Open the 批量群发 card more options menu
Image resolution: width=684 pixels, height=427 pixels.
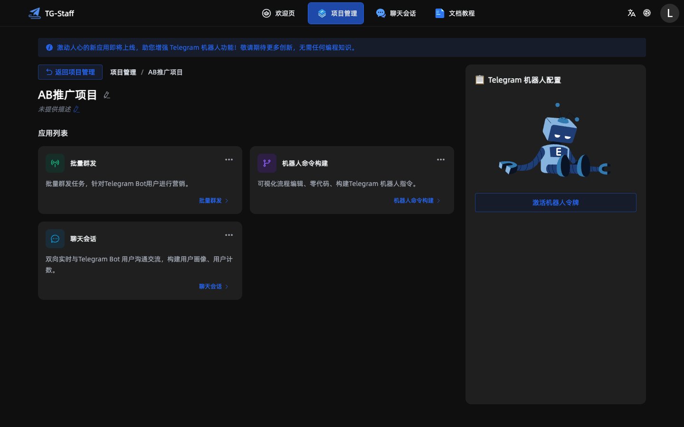[229, 159]
